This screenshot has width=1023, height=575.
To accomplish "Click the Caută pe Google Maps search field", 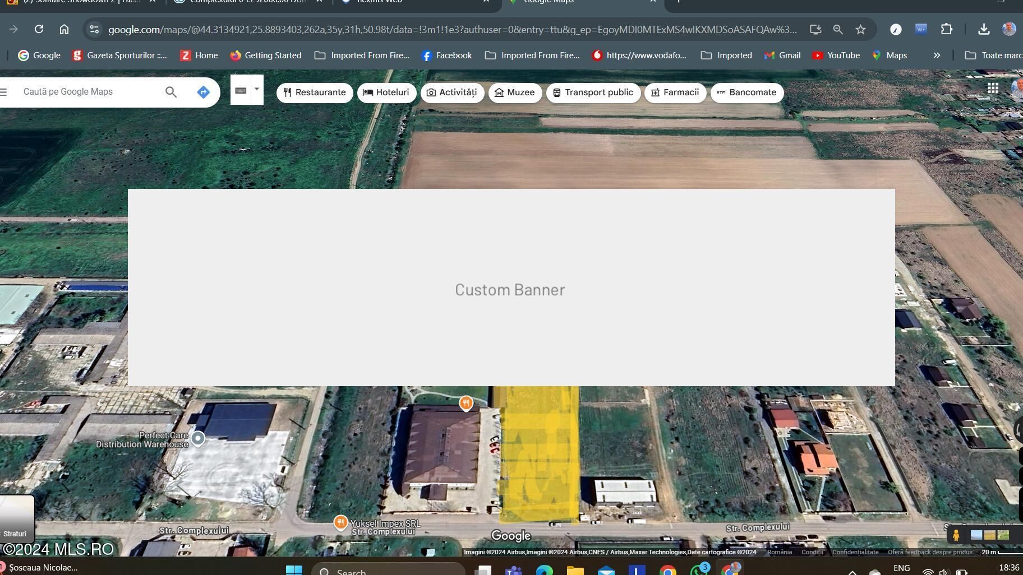I will pyautogui.click(x=84, y=91).
